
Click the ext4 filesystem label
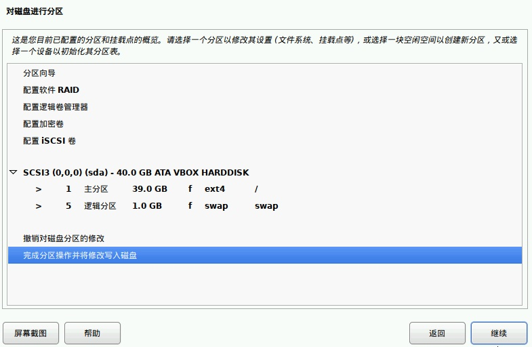tap(215, 189)
